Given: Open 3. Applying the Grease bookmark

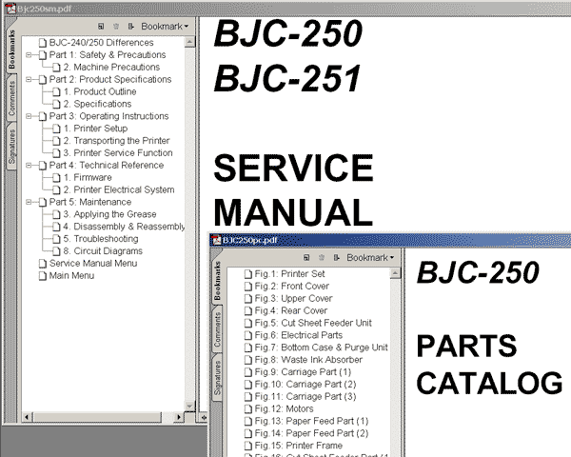Looking at the screenshot, I should (x=109, y=214).
